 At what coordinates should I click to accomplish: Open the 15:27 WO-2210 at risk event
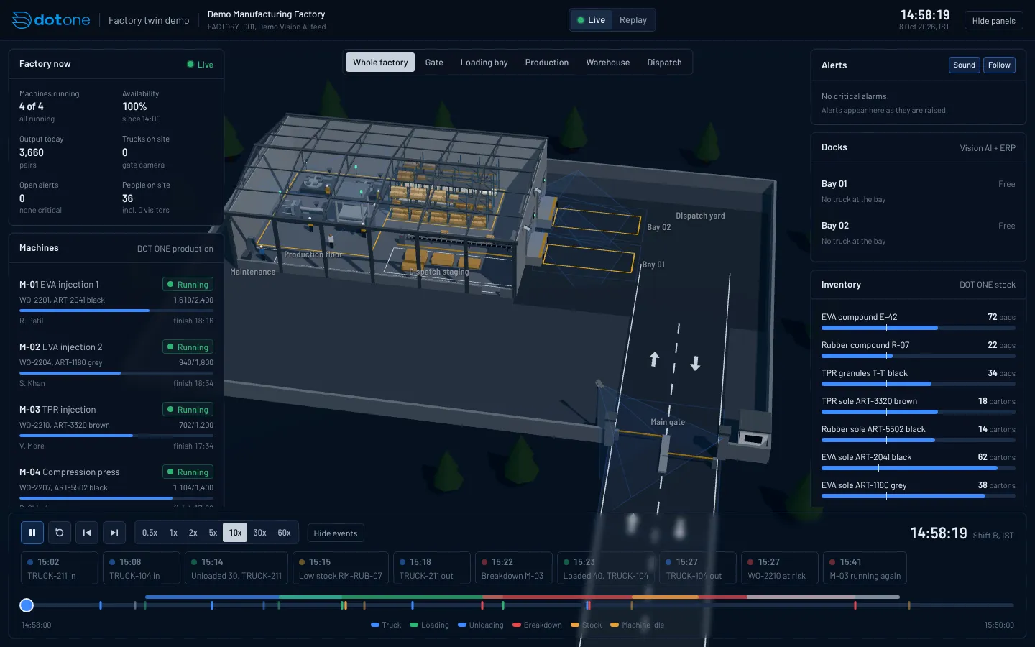[780, 568]
